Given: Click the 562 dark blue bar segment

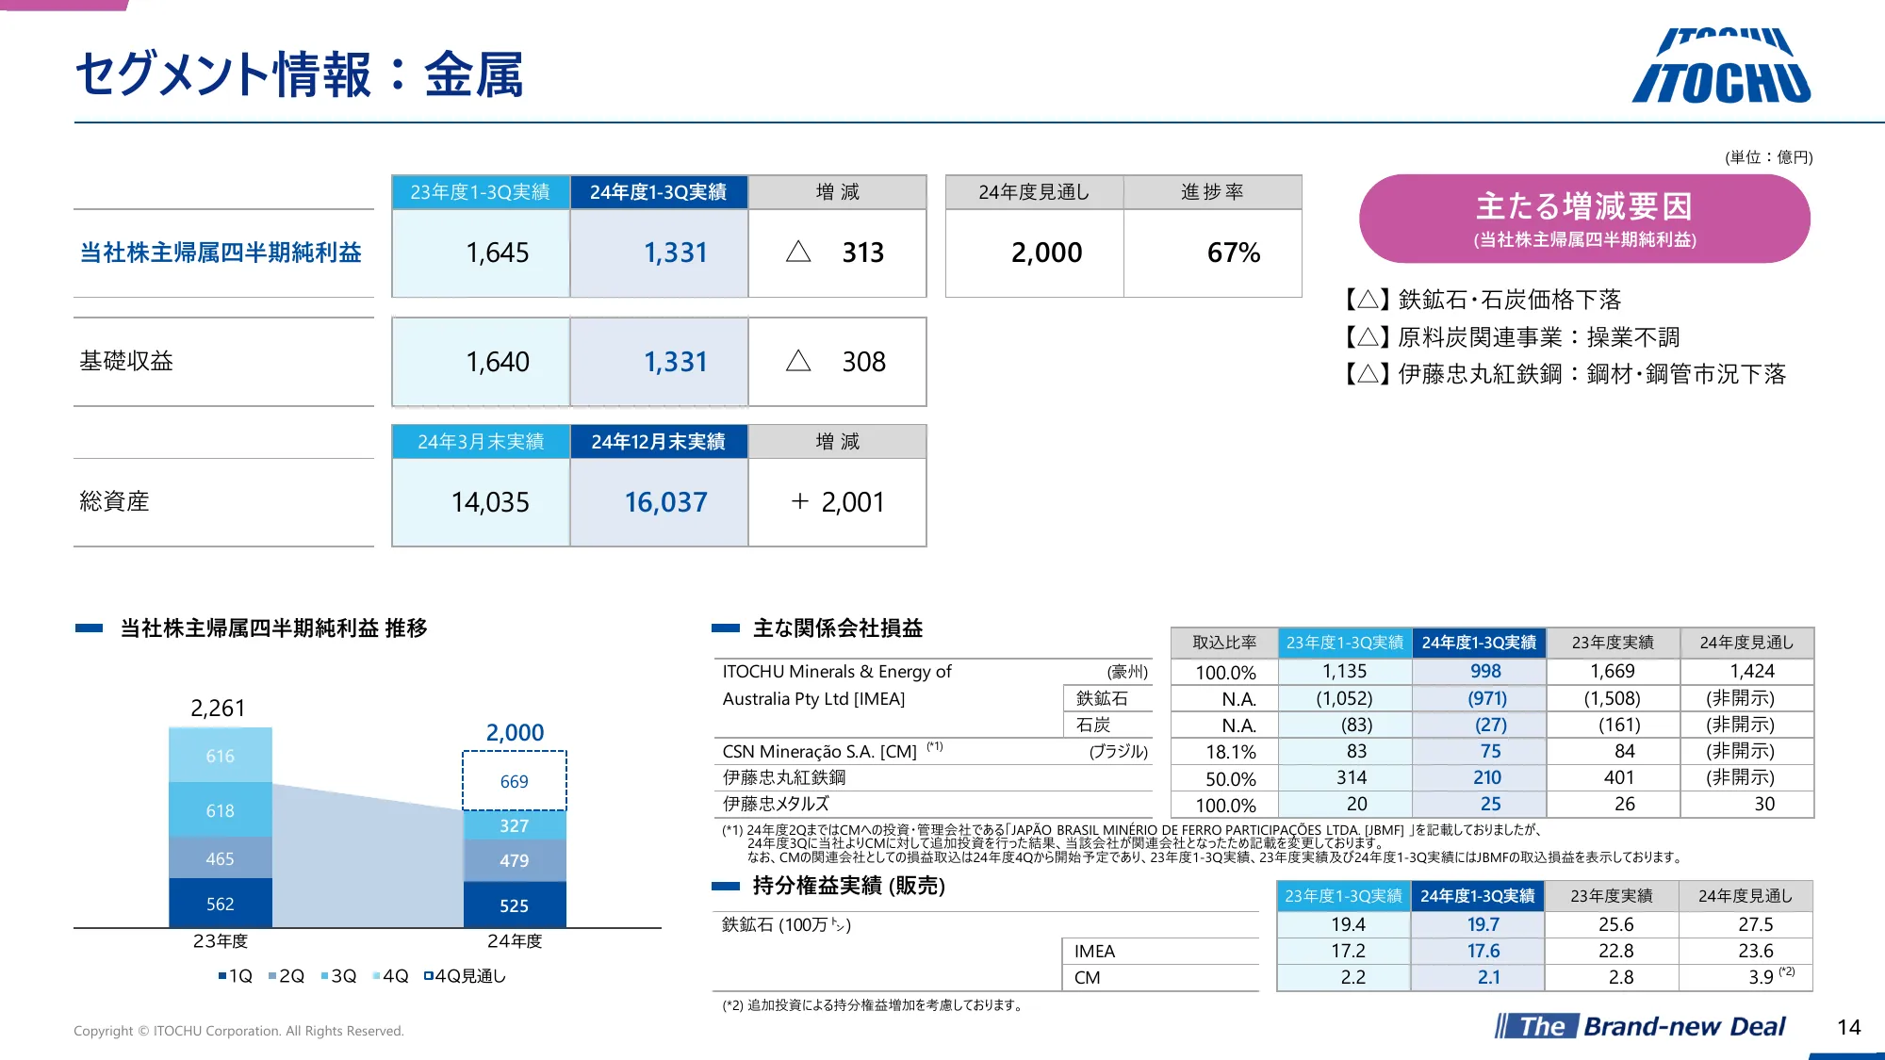Looking at the screenshot, I should pyautogui.click(x=220, y=904).
